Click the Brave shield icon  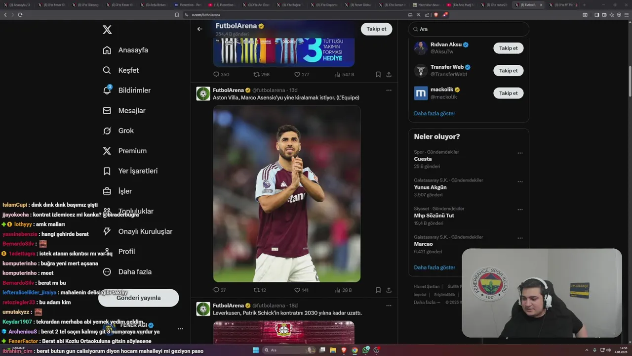coord(436,15)
